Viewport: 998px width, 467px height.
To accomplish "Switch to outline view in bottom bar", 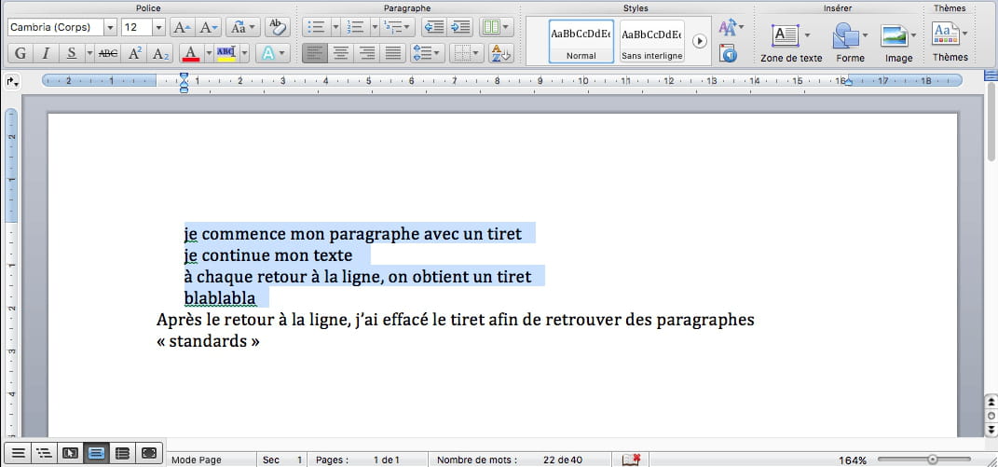I will (43, 453).
